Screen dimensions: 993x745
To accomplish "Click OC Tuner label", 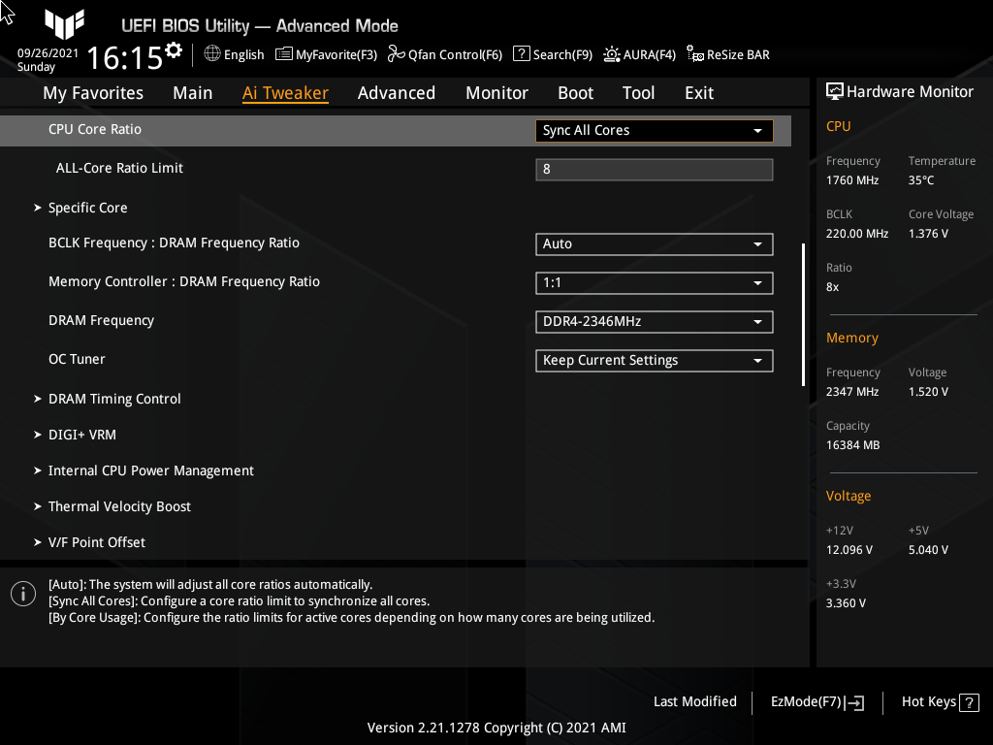I will (x=77, y=359).
